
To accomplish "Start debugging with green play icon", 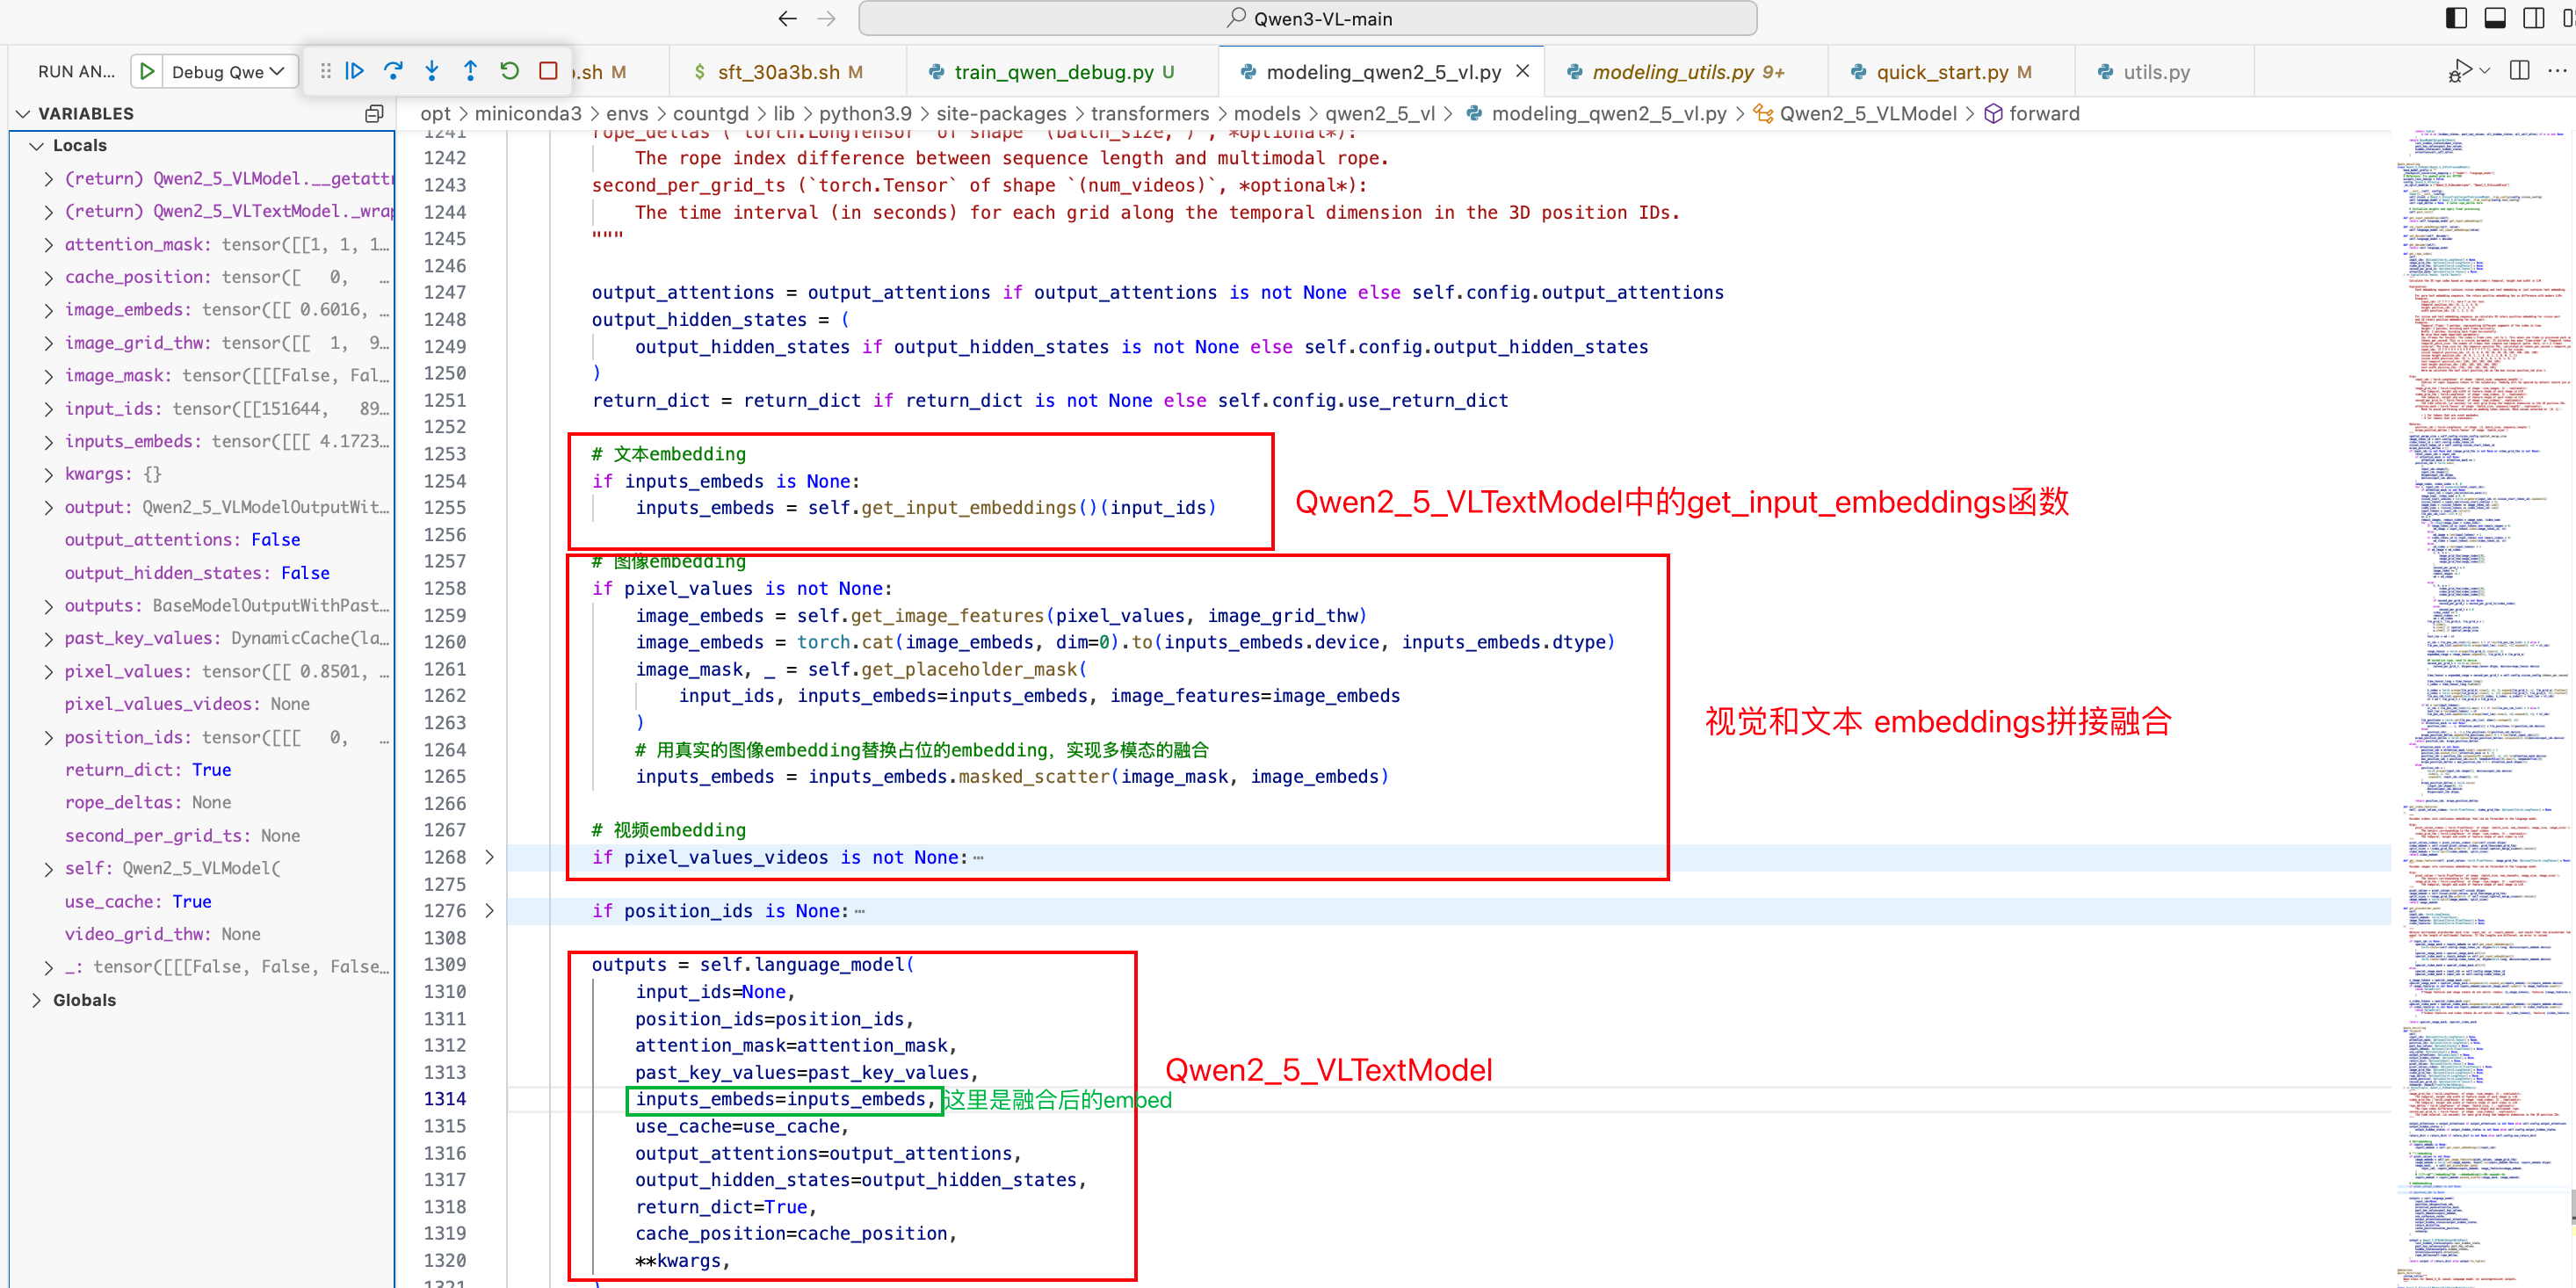I will tap(147, 71).
